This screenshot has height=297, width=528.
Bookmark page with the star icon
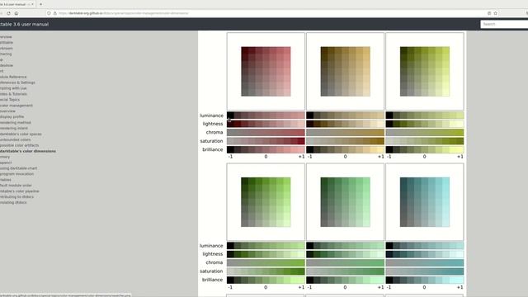[x=495, y=13]
